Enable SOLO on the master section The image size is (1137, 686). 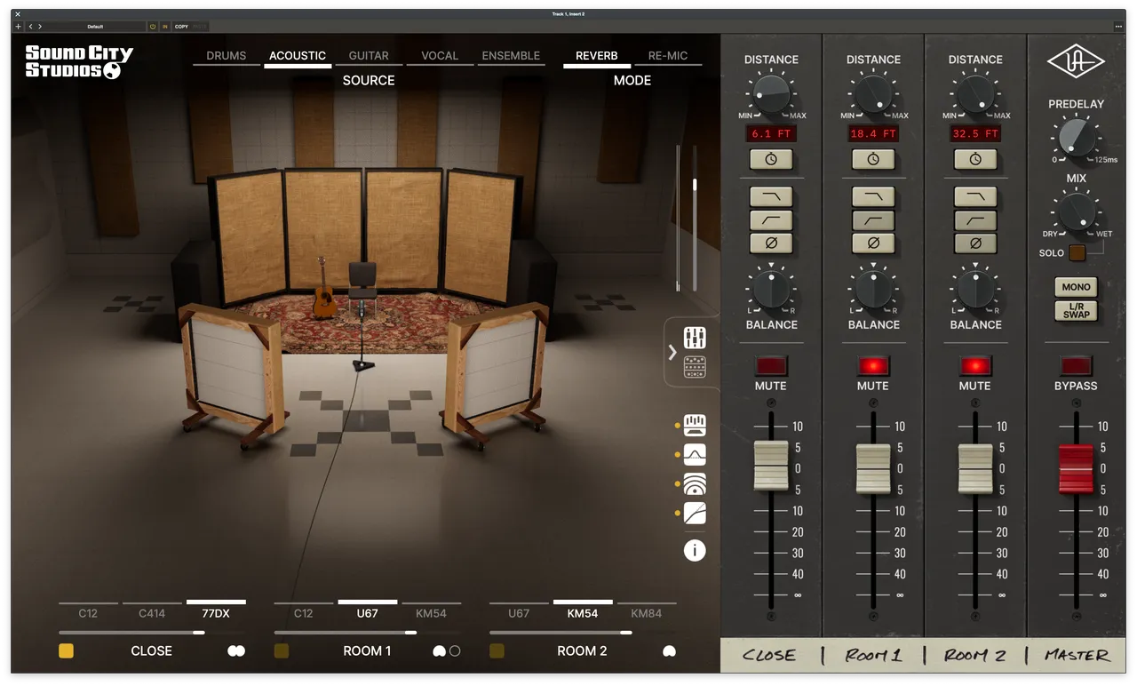(1077, 253)
